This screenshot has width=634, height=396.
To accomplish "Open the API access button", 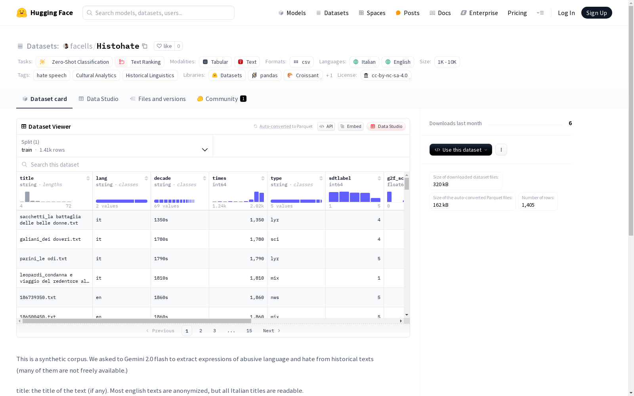I will point(326,126).
